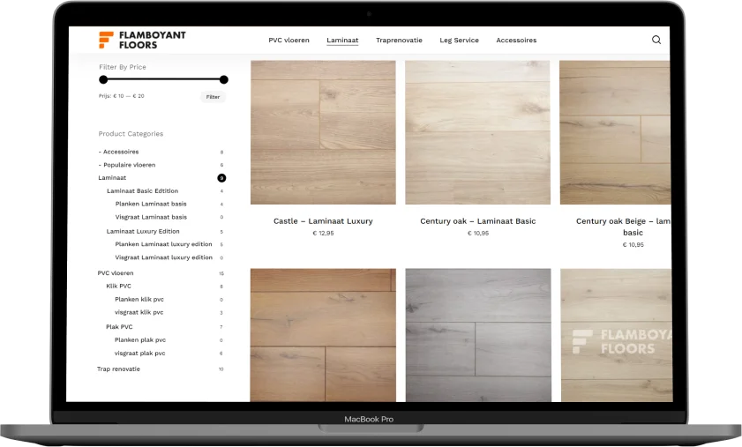Select Planken klik pvc category
This screenshot has width=742, height=447.
click(x=139, y=300)
